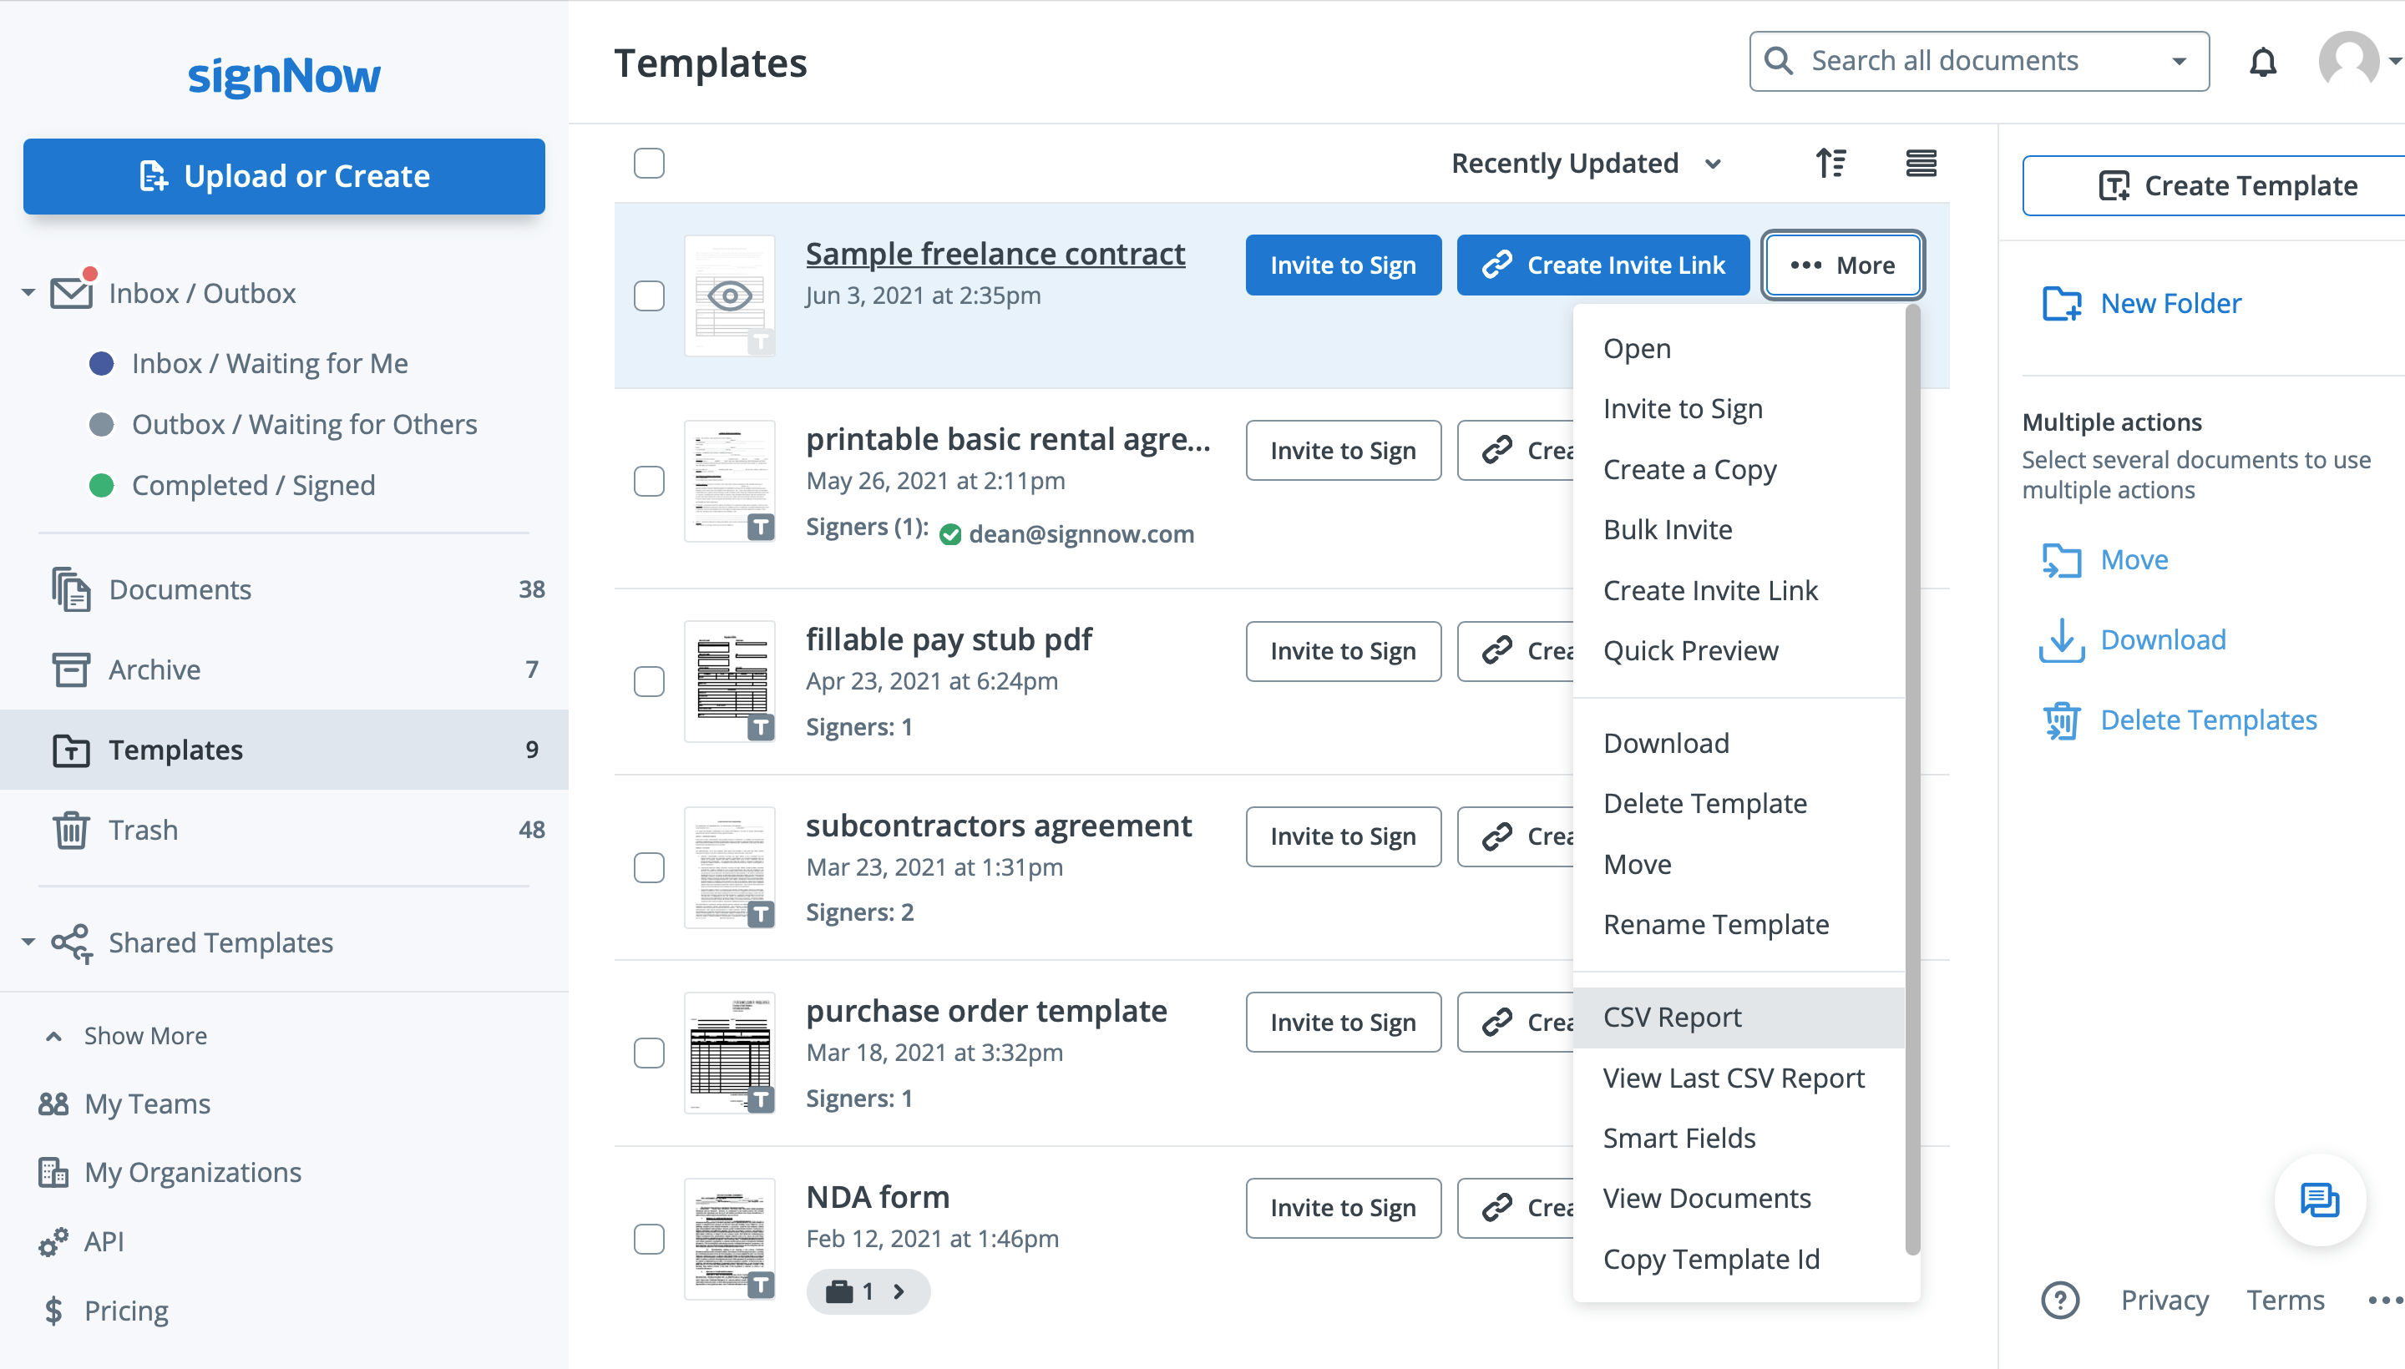2405x1369 pixels.
Task: Click the Move icon in Multiple actions
Action: pyautogui.click(x=2063, y=560)
